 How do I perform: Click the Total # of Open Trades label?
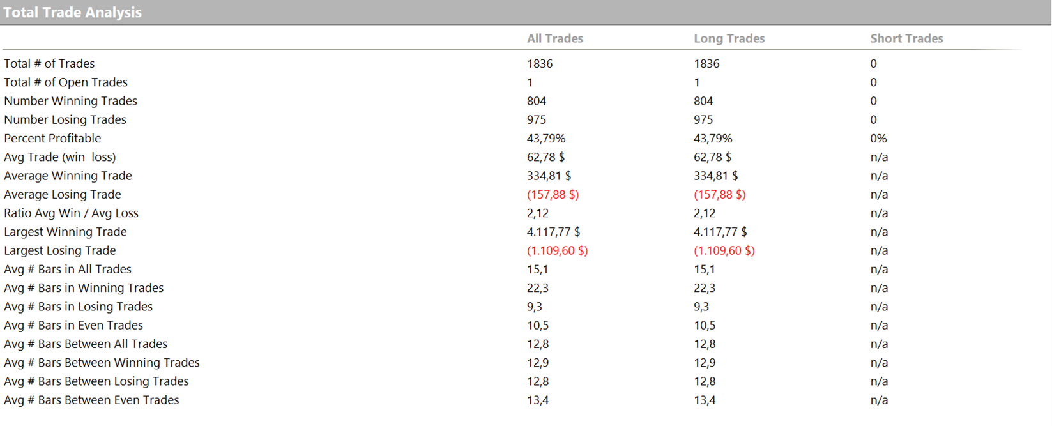66,82
